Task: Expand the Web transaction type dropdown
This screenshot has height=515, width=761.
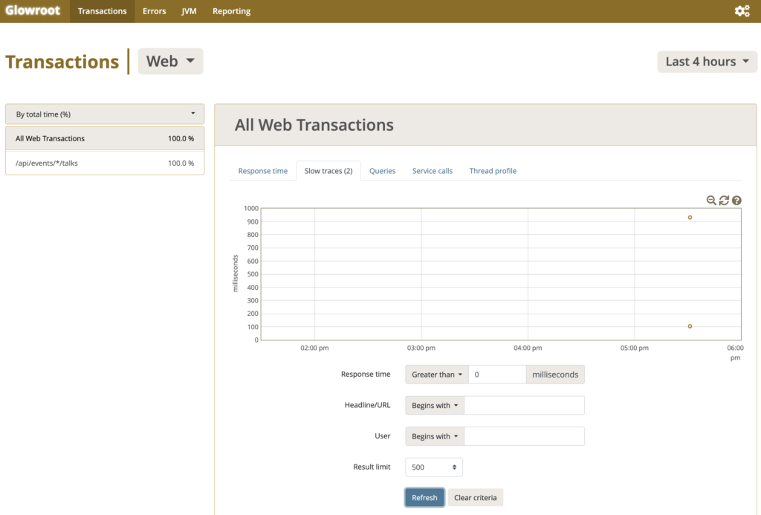Action: 170,62
